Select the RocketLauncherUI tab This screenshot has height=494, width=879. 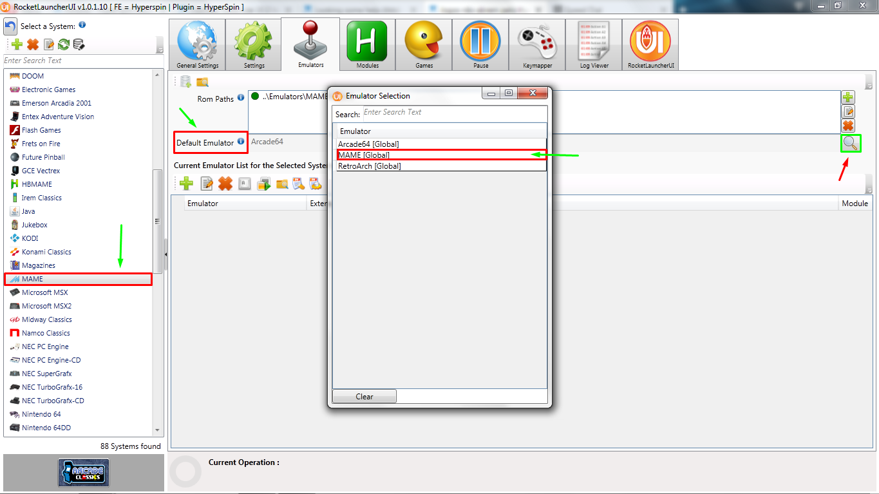coord(650,44)
